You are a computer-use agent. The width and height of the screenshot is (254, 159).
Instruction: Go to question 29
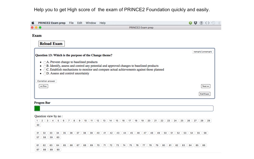pos(209,121)
